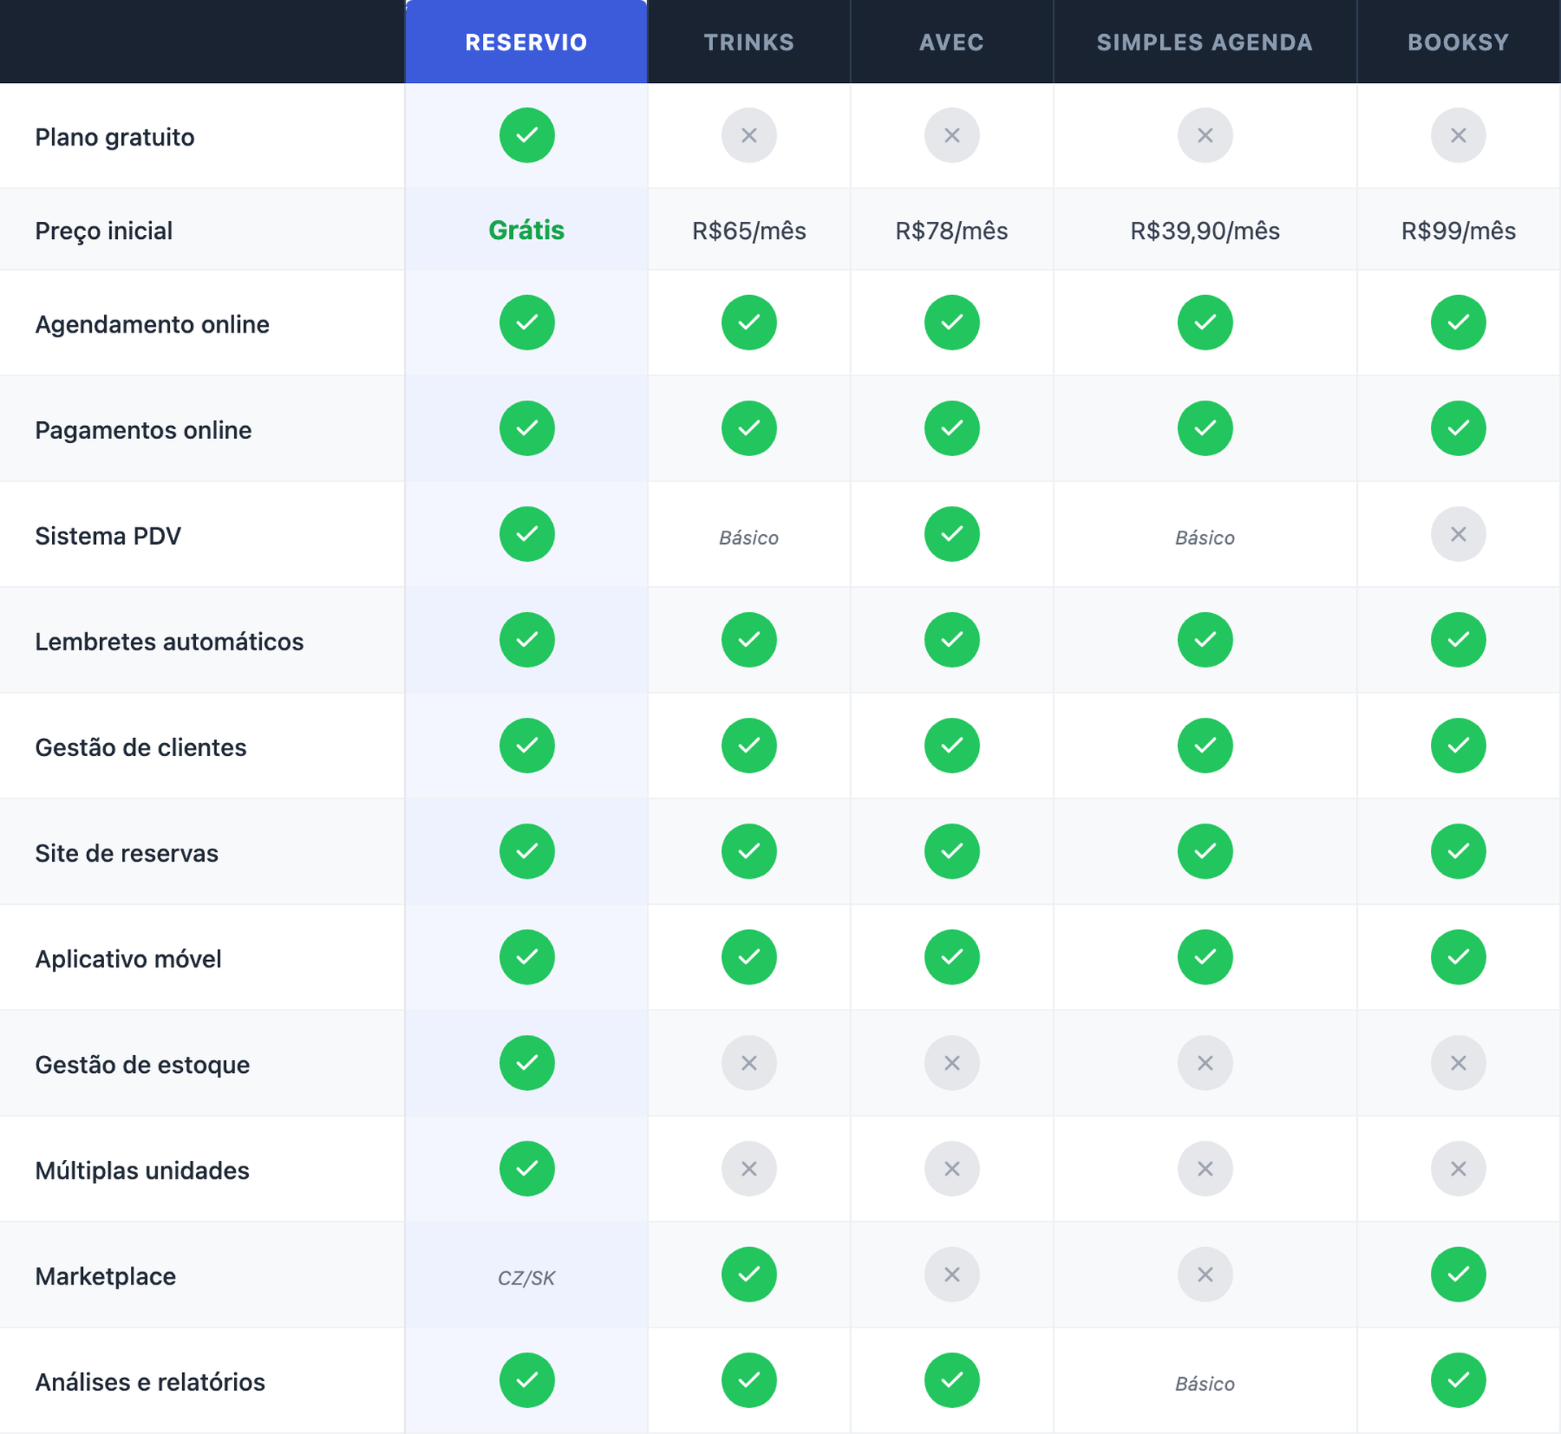Click the green Grátis price text
1561x1434 pixels.
(526, 230)
